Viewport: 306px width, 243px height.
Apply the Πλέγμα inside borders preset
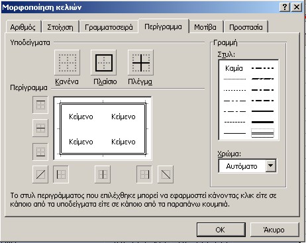(140, 63)
